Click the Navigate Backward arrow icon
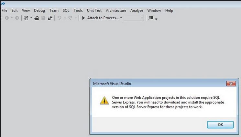The width and height of the screenshot is (241, 137). coord(7,18)
